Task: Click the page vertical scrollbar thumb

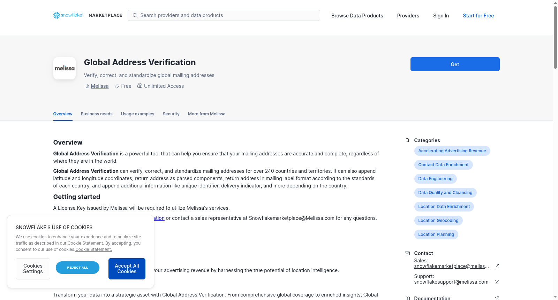Action: [555, 37]
